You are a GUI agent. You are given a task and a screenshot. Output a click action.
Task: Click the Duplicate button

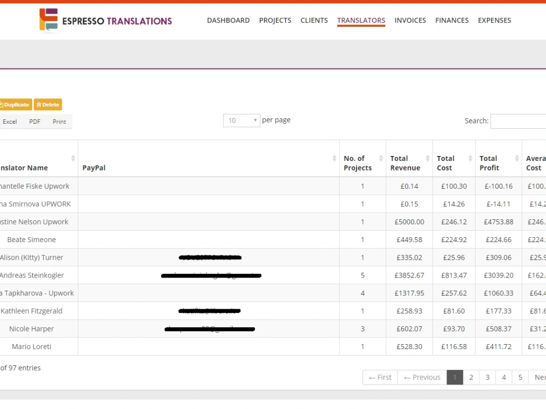[15, 104]
